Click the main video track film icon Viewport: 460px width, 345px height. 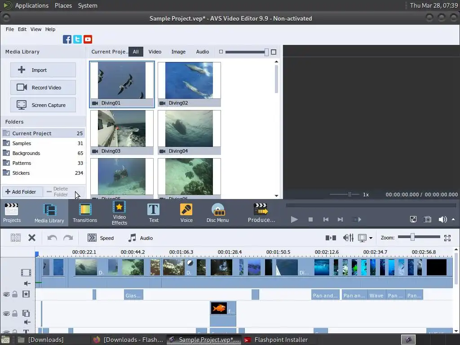tap(26, 273)
